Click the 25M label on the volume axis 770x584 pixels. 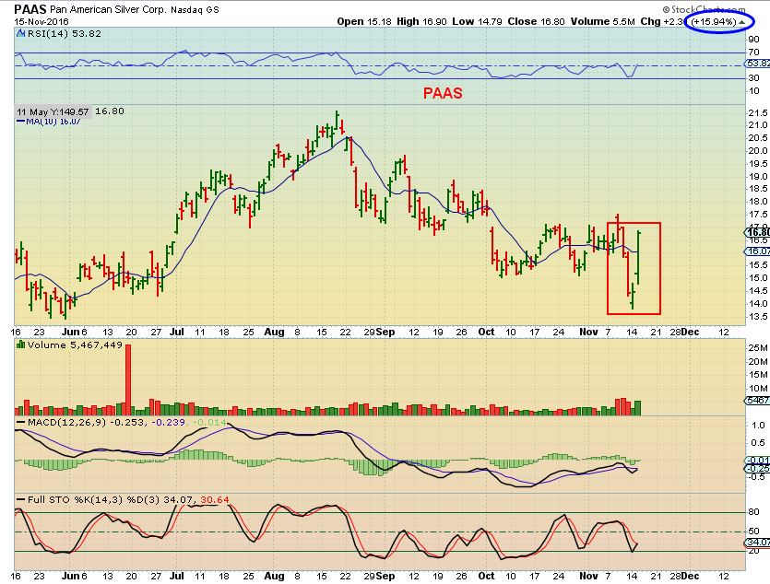point(758,348)
